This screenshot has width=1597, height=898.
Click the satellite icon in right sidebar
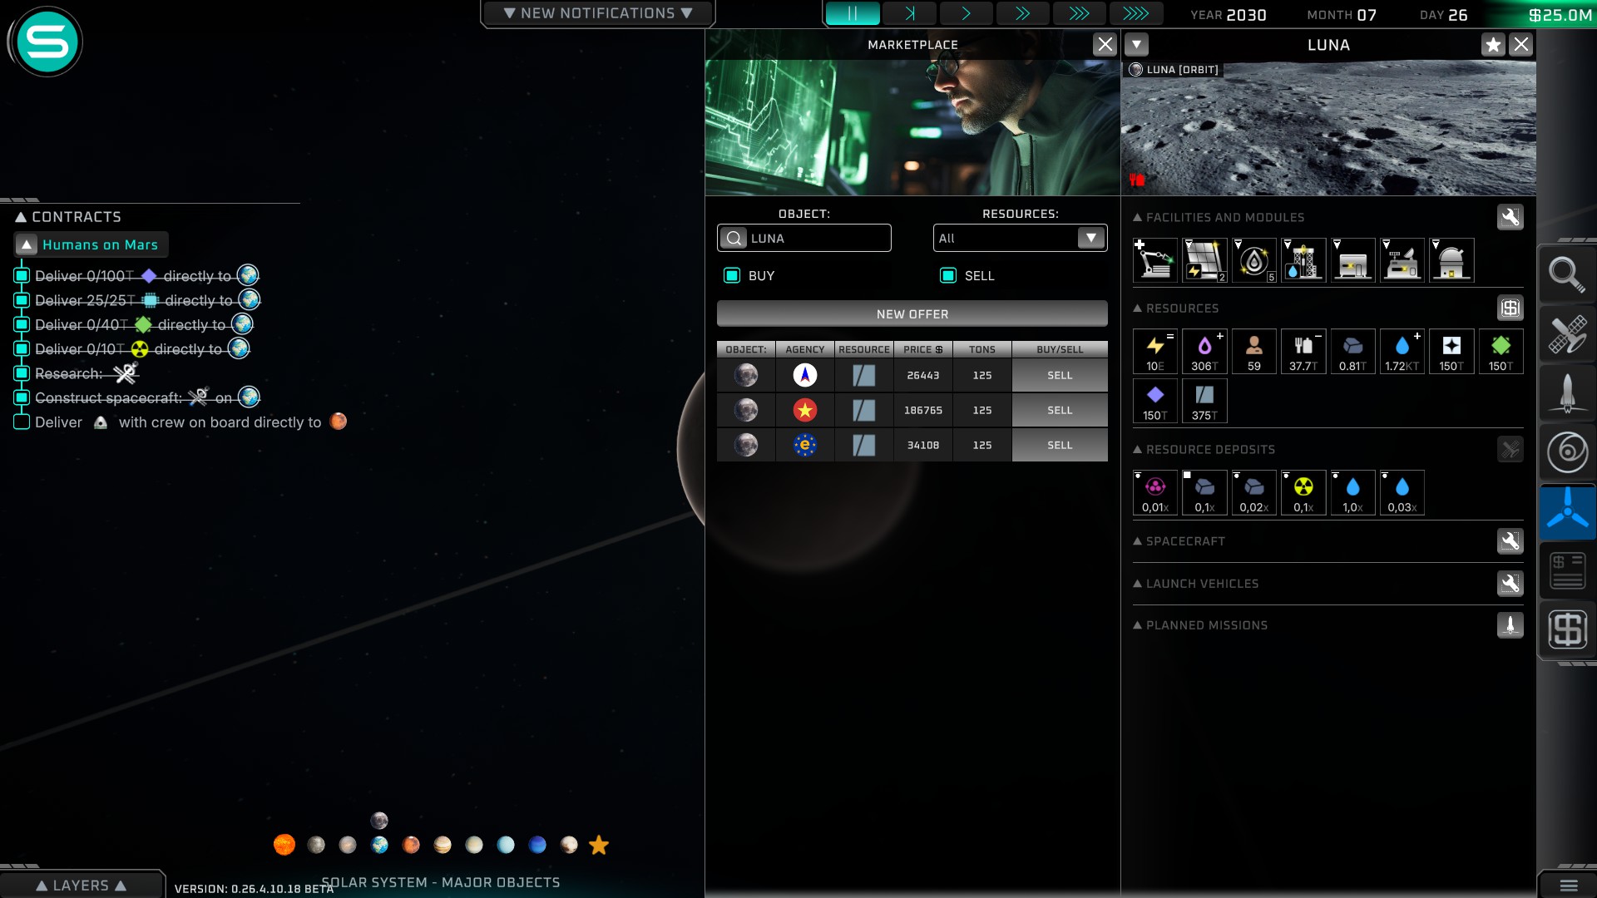coord(1567,333)
